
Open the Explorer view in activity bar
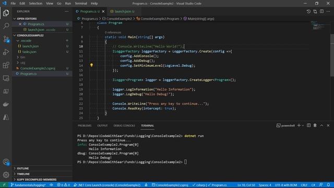point(6,13)
